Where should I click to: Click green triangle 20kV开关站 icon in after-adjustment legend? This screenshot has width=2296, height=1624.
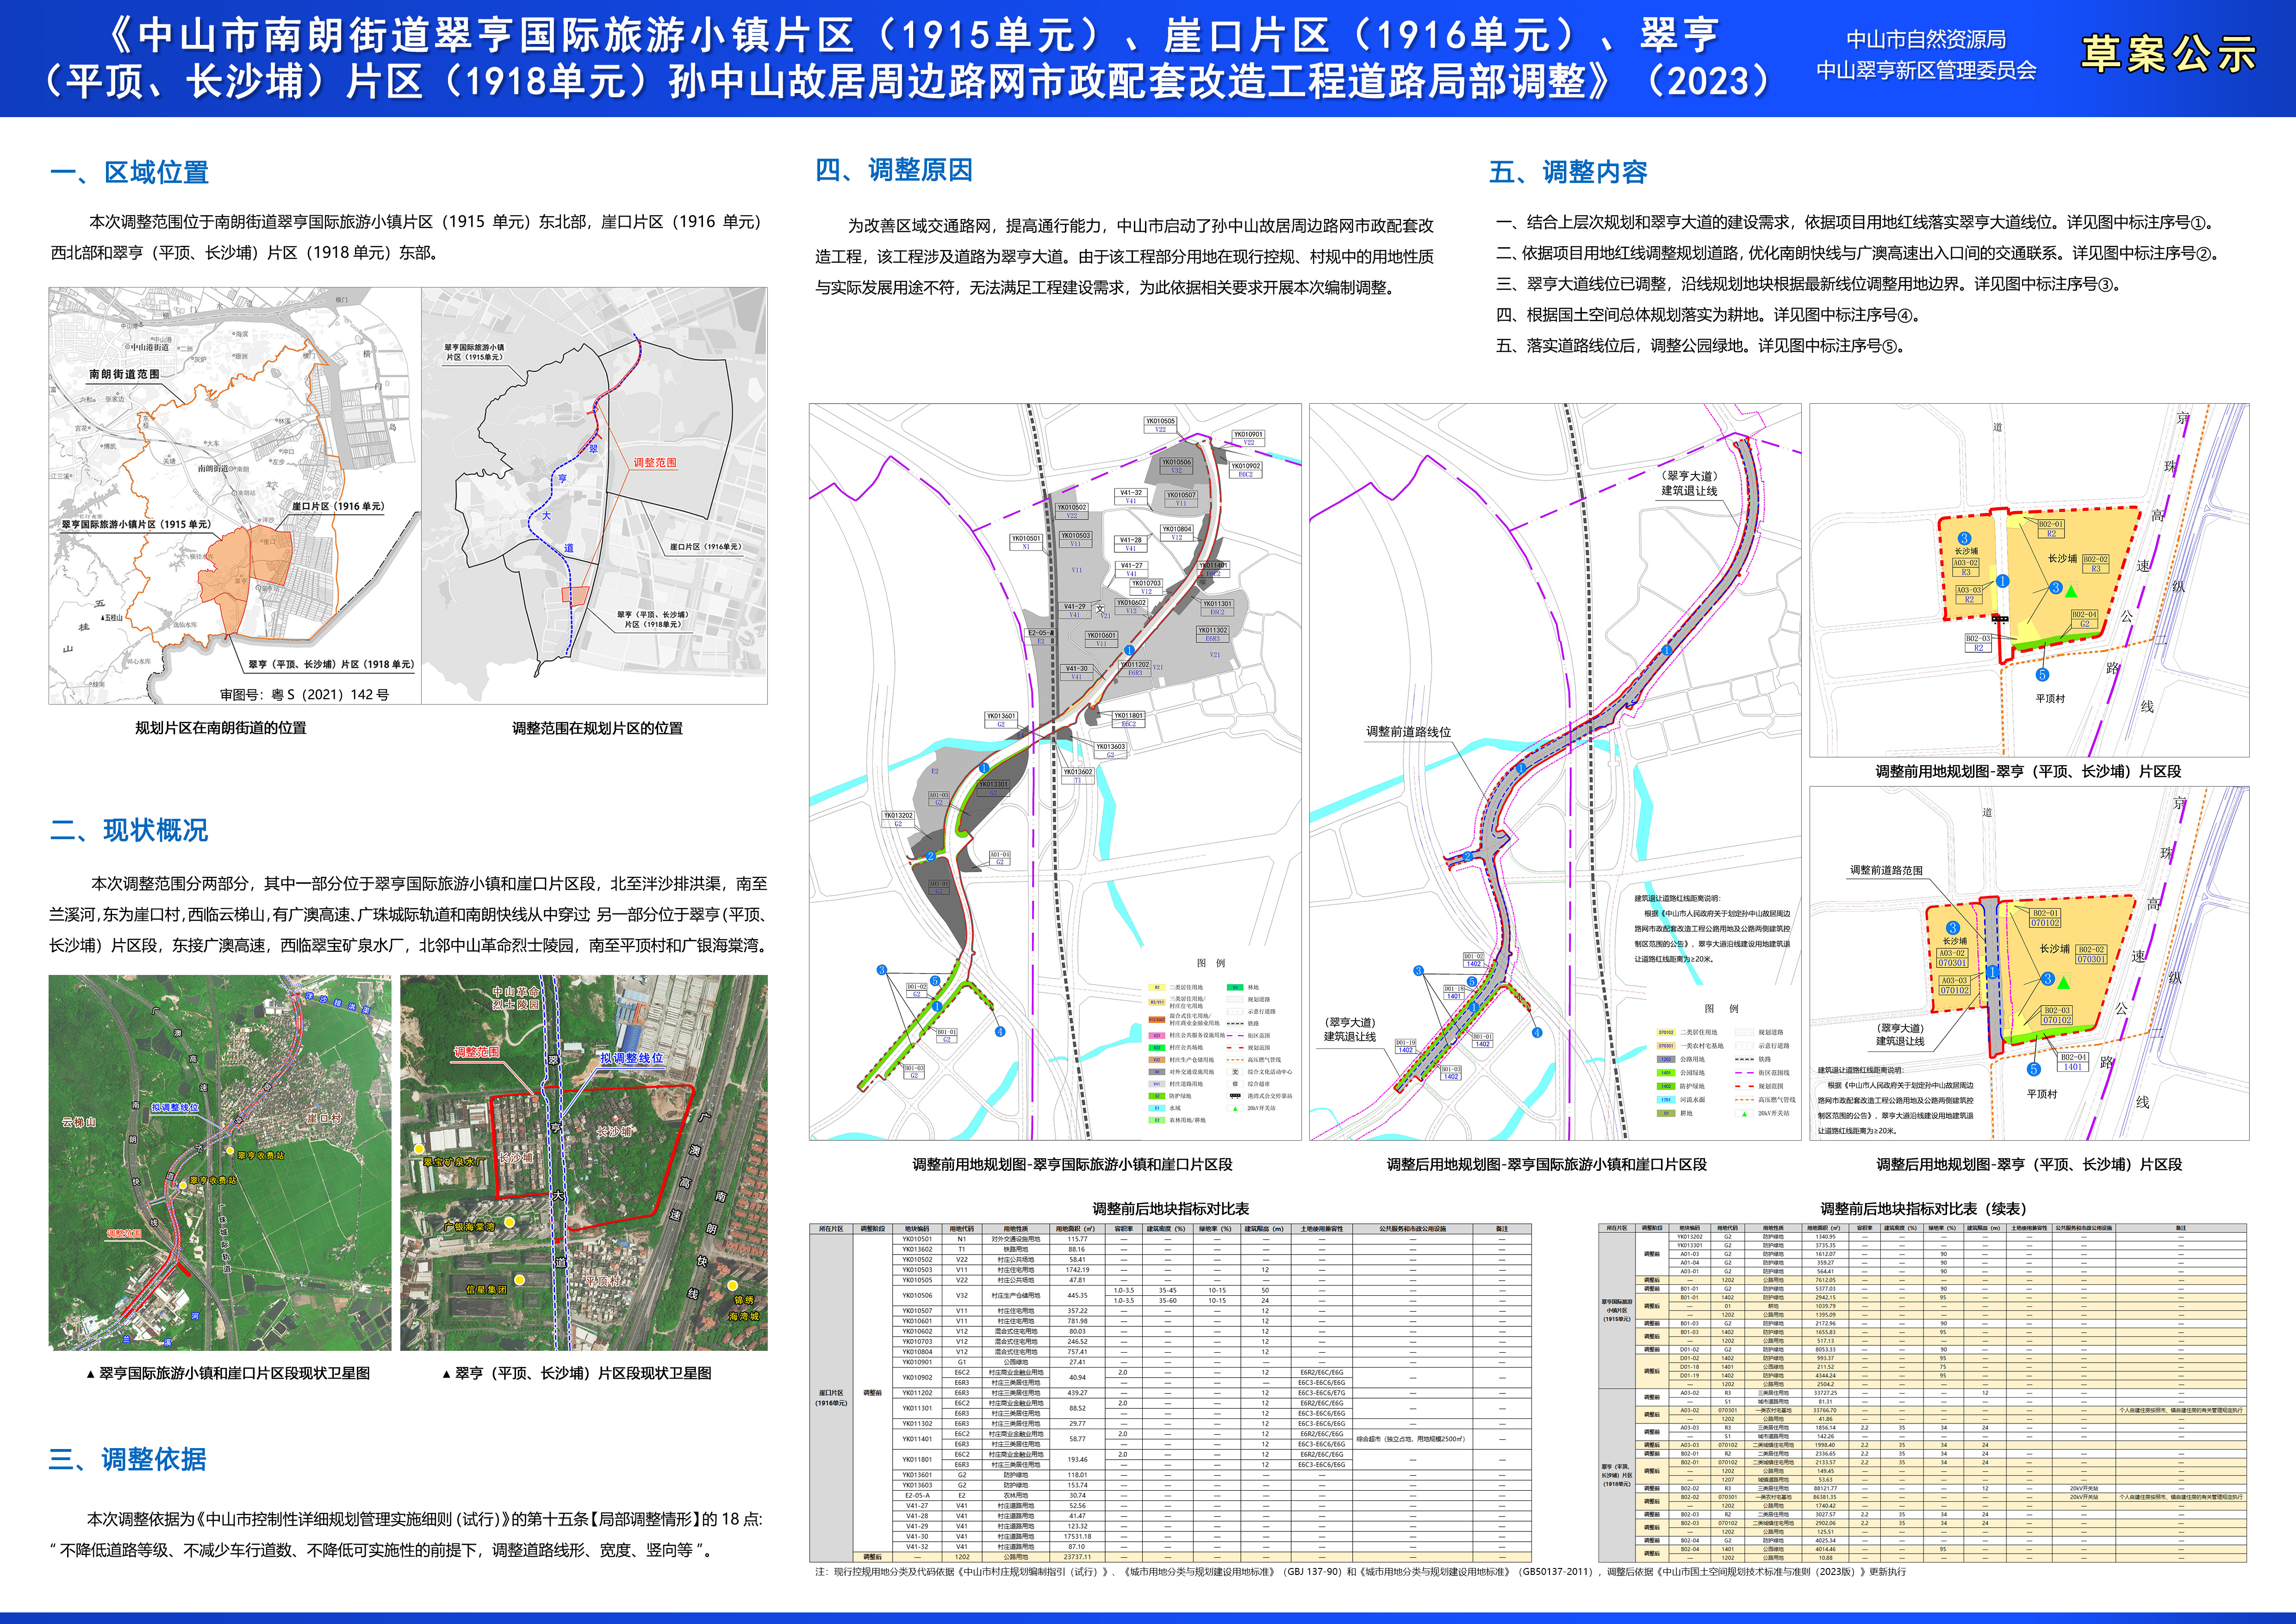pyautogui.click(x=1745, y=1113)
